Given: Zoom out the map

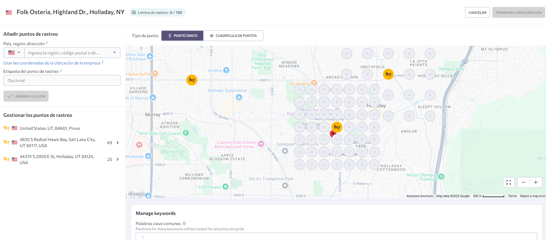Looking at the screenshot, I should click(x=524, y=182).
